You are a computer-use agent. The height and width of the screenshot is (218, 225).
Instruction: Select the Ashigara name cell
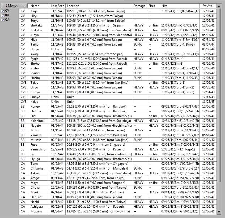[39, 207]
